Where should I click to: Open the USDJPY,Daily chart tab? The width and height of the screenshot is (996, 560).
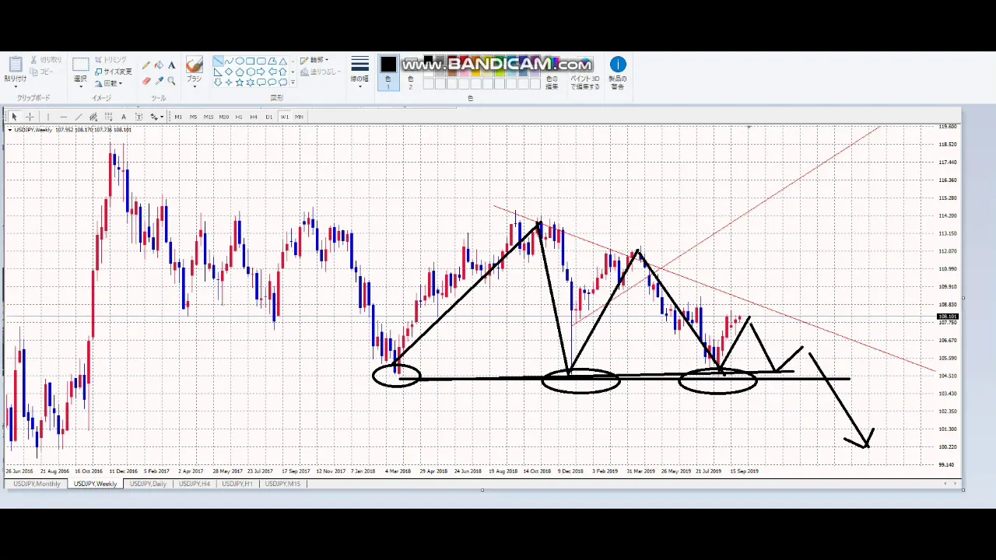tap(148, 484)
